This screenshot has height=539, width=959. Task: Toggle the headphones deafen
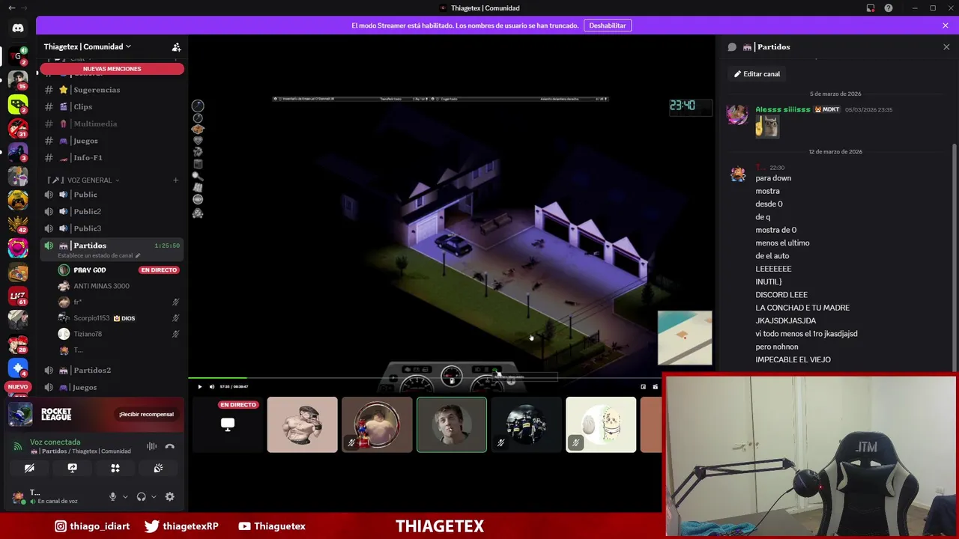[141, 496]
